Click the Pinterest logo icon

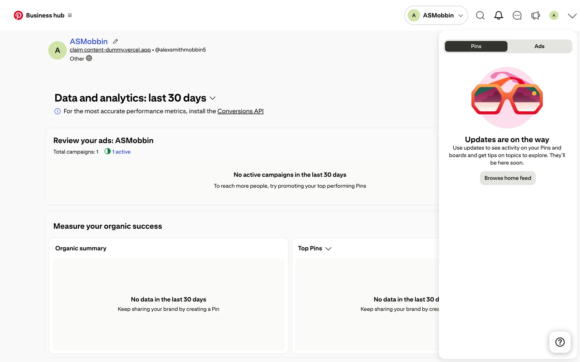pyautogui.click(x=18, y=15)
